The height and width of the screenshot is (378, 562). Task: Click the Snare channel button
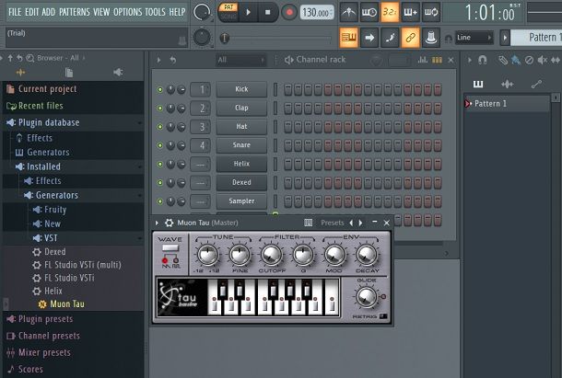tap(241, 145)
